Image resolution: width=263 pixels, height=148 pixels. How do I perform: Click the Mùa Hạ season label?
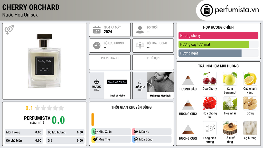tap(144, 132)
